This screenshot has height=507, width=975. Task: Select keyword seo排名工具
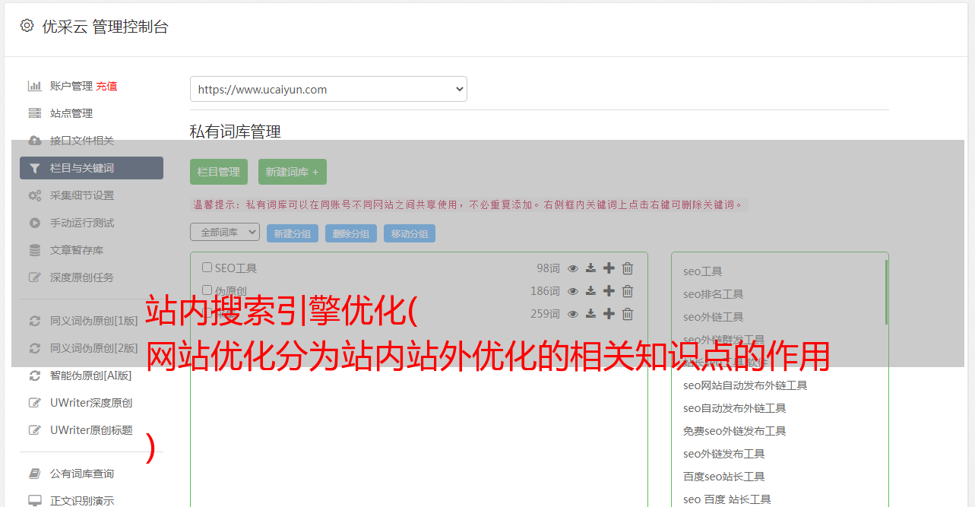tap(714, 294)
